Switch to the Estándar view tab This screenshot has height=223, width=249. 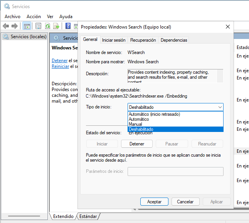pyautogui.click(x=88, y=216)
